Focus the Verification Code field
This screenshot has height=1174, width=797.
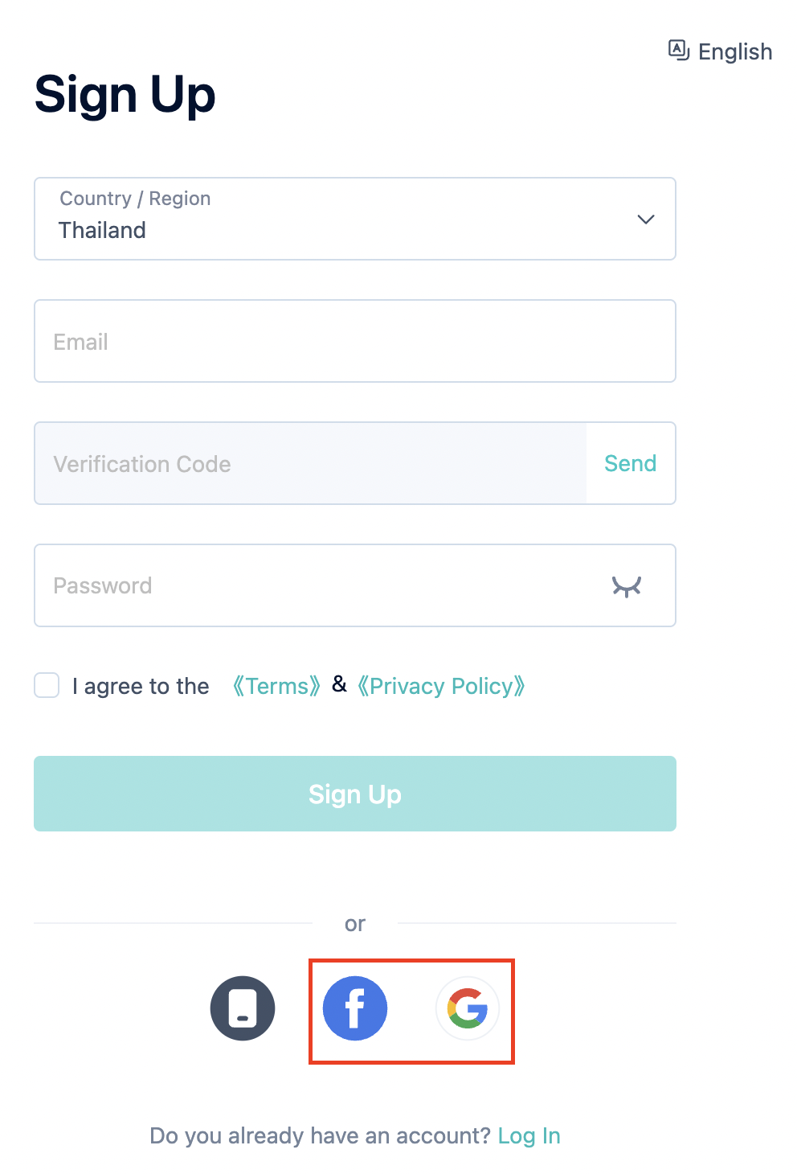pos(310,463)
